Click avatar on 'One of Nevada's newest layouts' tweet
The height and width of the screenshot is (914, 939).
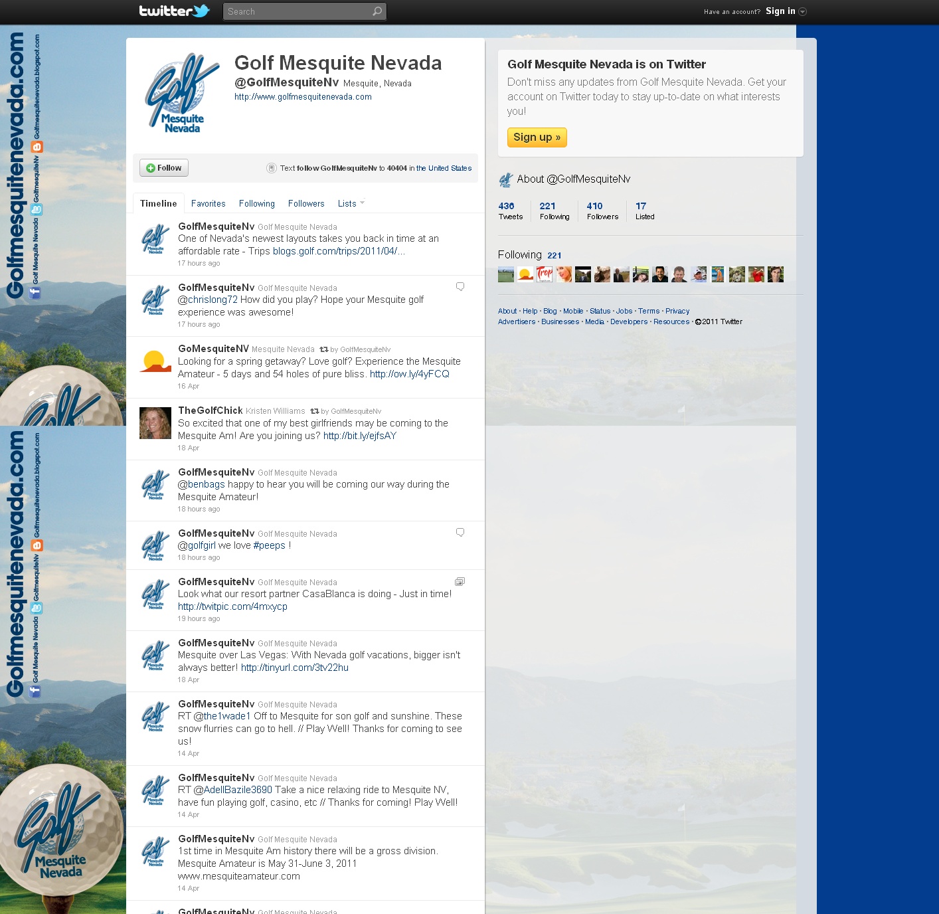pos(155,239)
